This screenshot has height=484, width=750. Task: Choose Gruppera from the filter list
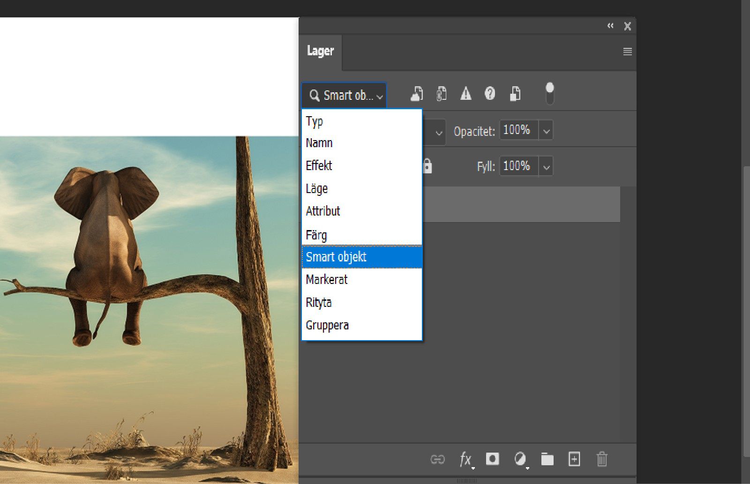[327, 325]
